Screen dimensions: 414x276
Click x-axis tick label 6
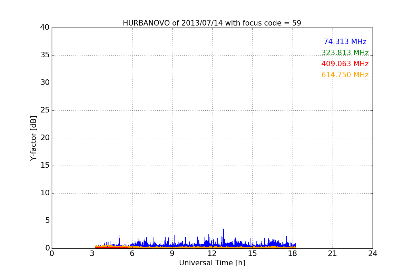click(x=132, y=254)
